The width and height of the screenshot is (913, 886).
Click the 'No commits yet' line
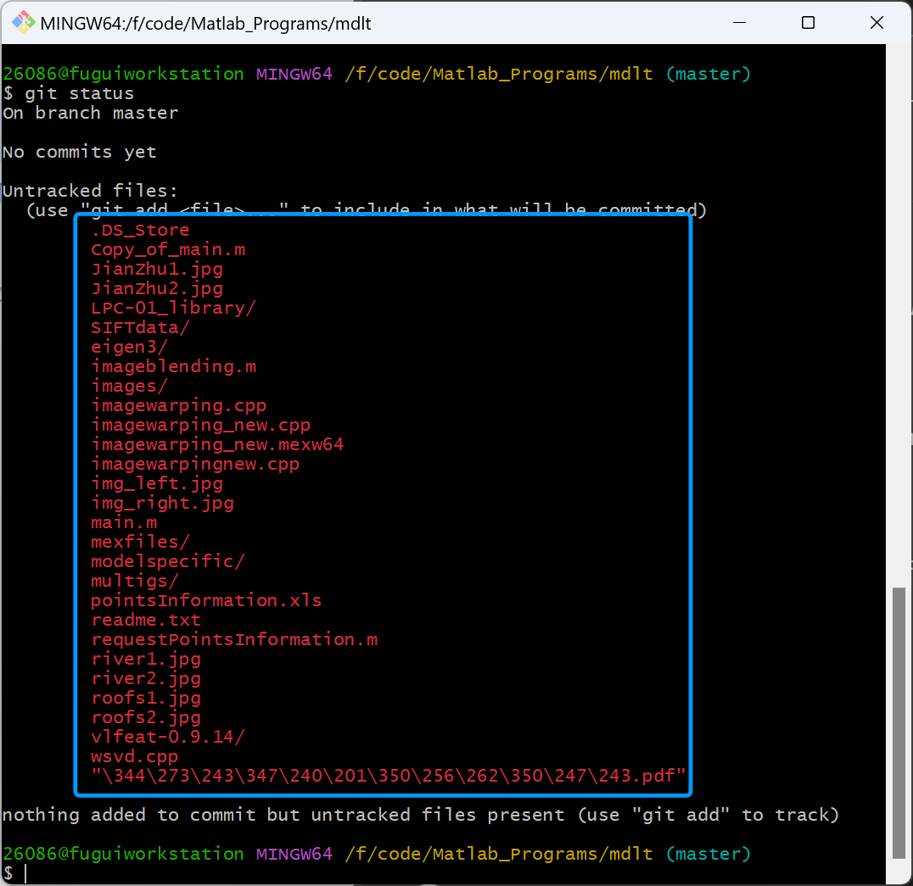79,152
